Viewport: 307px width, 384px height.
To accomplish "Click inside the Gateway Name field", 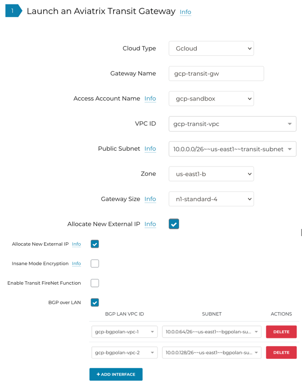I will [216, 74].
